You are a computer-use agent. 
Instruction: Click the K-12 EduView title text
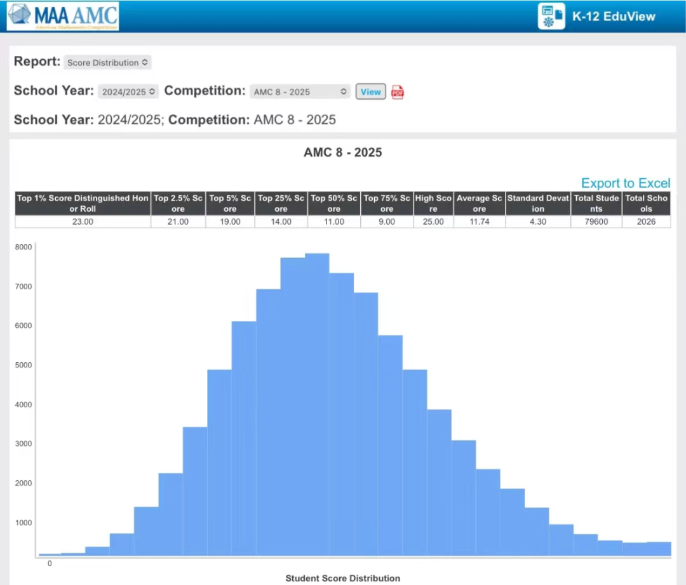click(x=613, y=16)
